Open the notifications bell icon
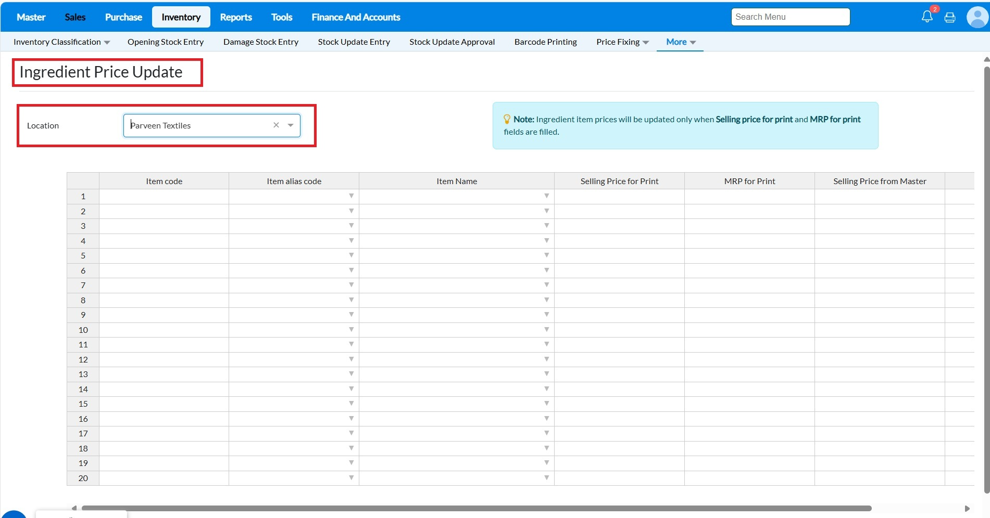 pyautogui.click(x=927, y=17)
